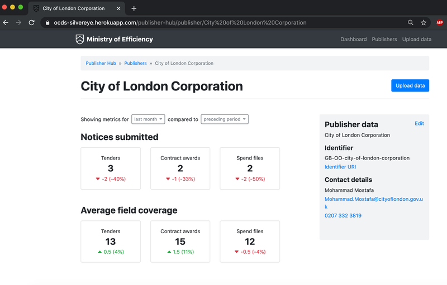This screenshot has width=447, height=285.
Task: Click Spend files card under Average field coverage
Action: 250,241
